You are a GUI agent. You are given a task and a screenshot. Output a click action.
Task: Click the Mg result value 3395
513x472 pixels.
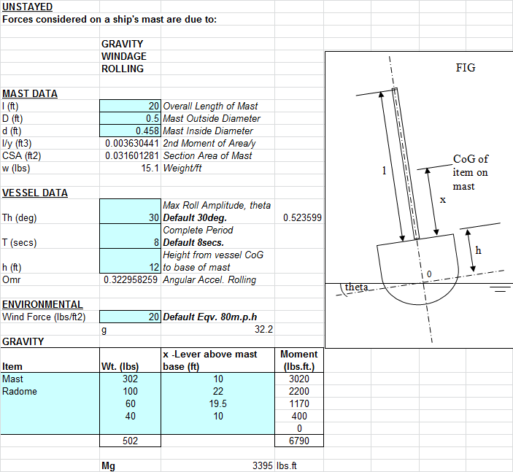pyautogui.click(x=263, y=465)
